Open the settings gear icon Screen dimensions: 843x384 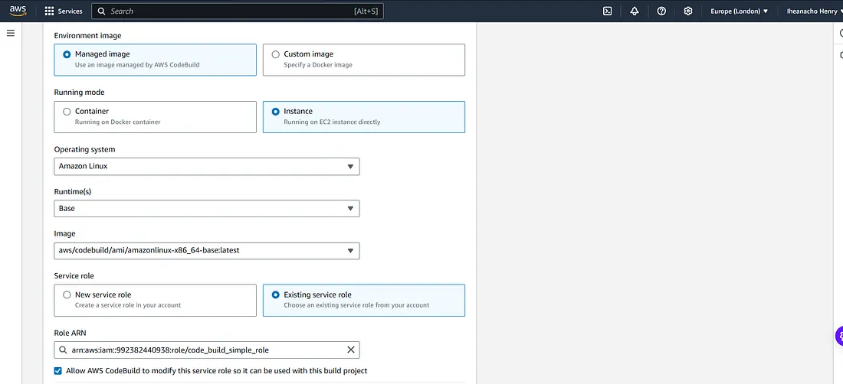point(688,11)
